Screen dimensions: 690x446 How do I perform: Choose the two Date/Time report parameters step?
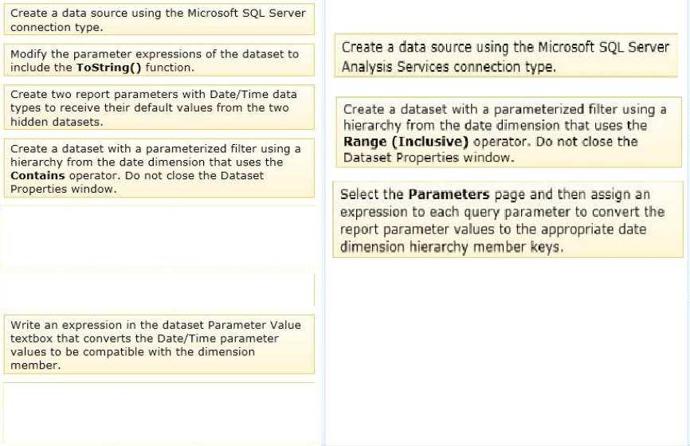click(x=159, y=108)
